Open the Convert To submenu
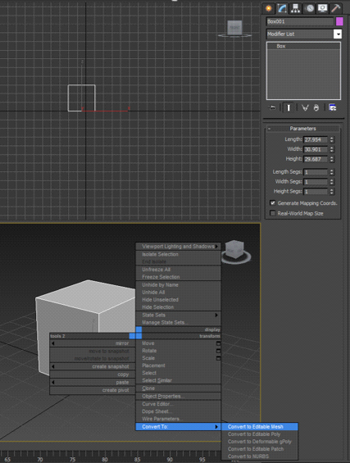The image size is (350, 463). tap(178, 427)
